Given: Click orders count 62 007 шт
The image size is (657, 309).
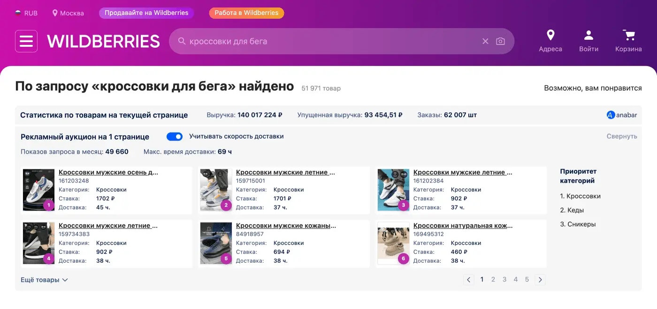Looking at the screenshot, I should (x=460, y=115).
